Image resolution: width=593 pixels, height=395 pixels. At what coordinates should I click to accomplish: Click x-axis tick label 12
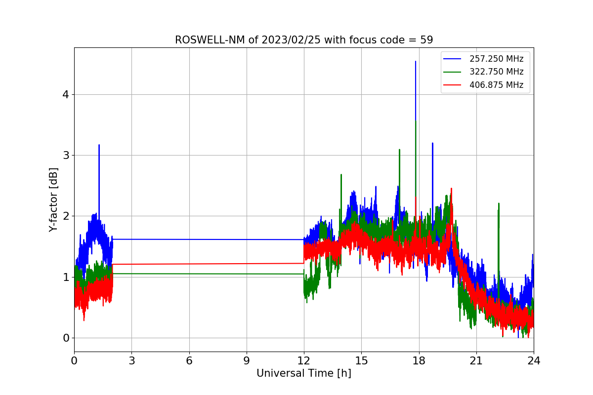(x=304, y=360)
